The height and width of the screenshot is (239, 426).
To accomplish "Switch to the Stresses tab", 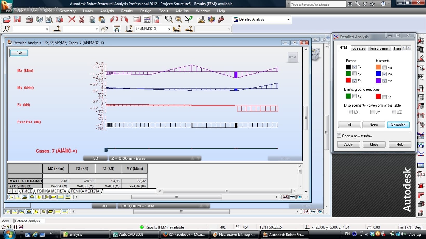I will 358,48.
